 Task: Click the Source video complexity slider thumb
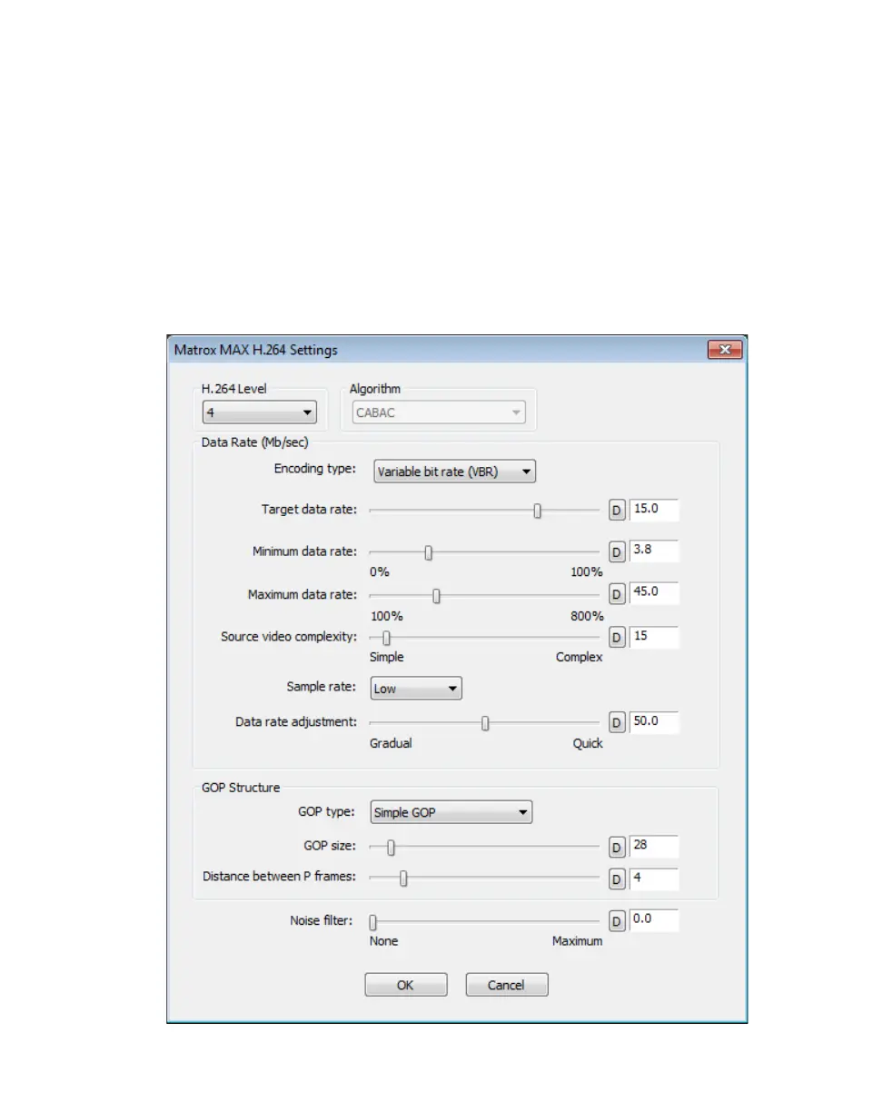point(387,638)
